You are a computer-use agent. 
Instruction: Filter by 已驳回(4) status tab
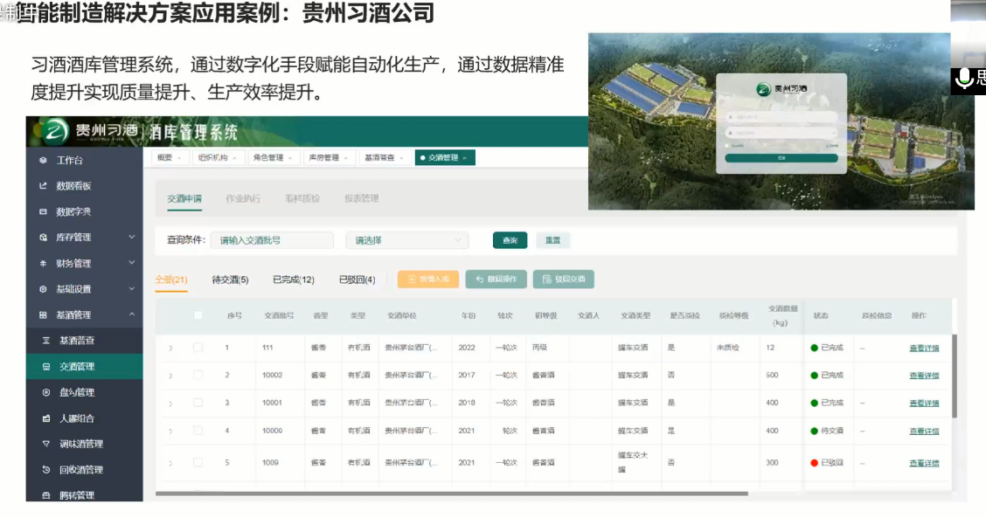[x=358, y=280]
